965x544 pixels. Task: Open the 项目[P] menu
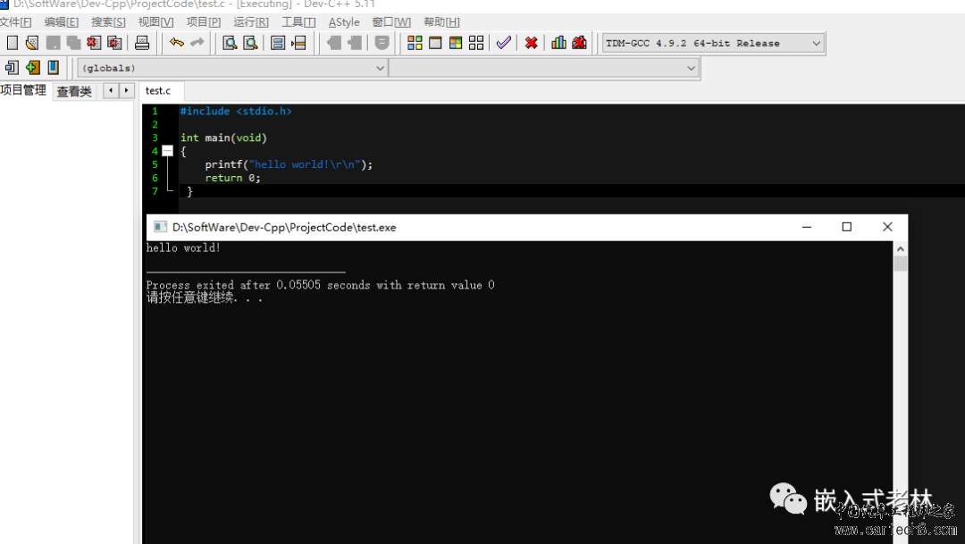(203, 22)
